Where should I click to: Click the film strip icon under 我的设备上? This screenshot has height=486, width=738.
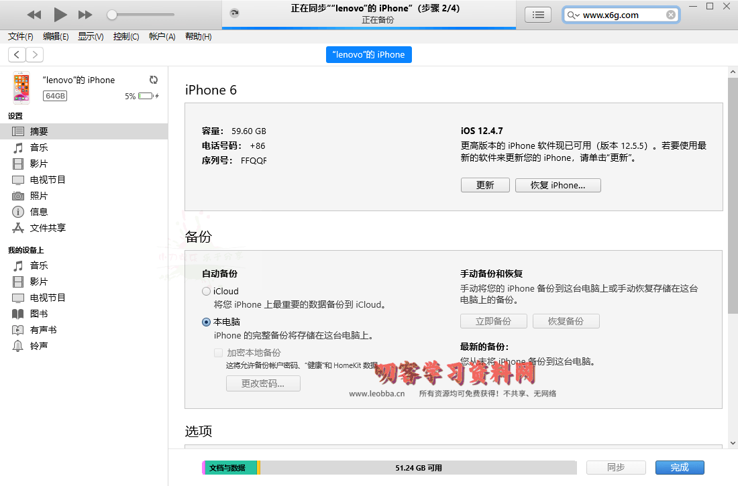coord(18,282)
